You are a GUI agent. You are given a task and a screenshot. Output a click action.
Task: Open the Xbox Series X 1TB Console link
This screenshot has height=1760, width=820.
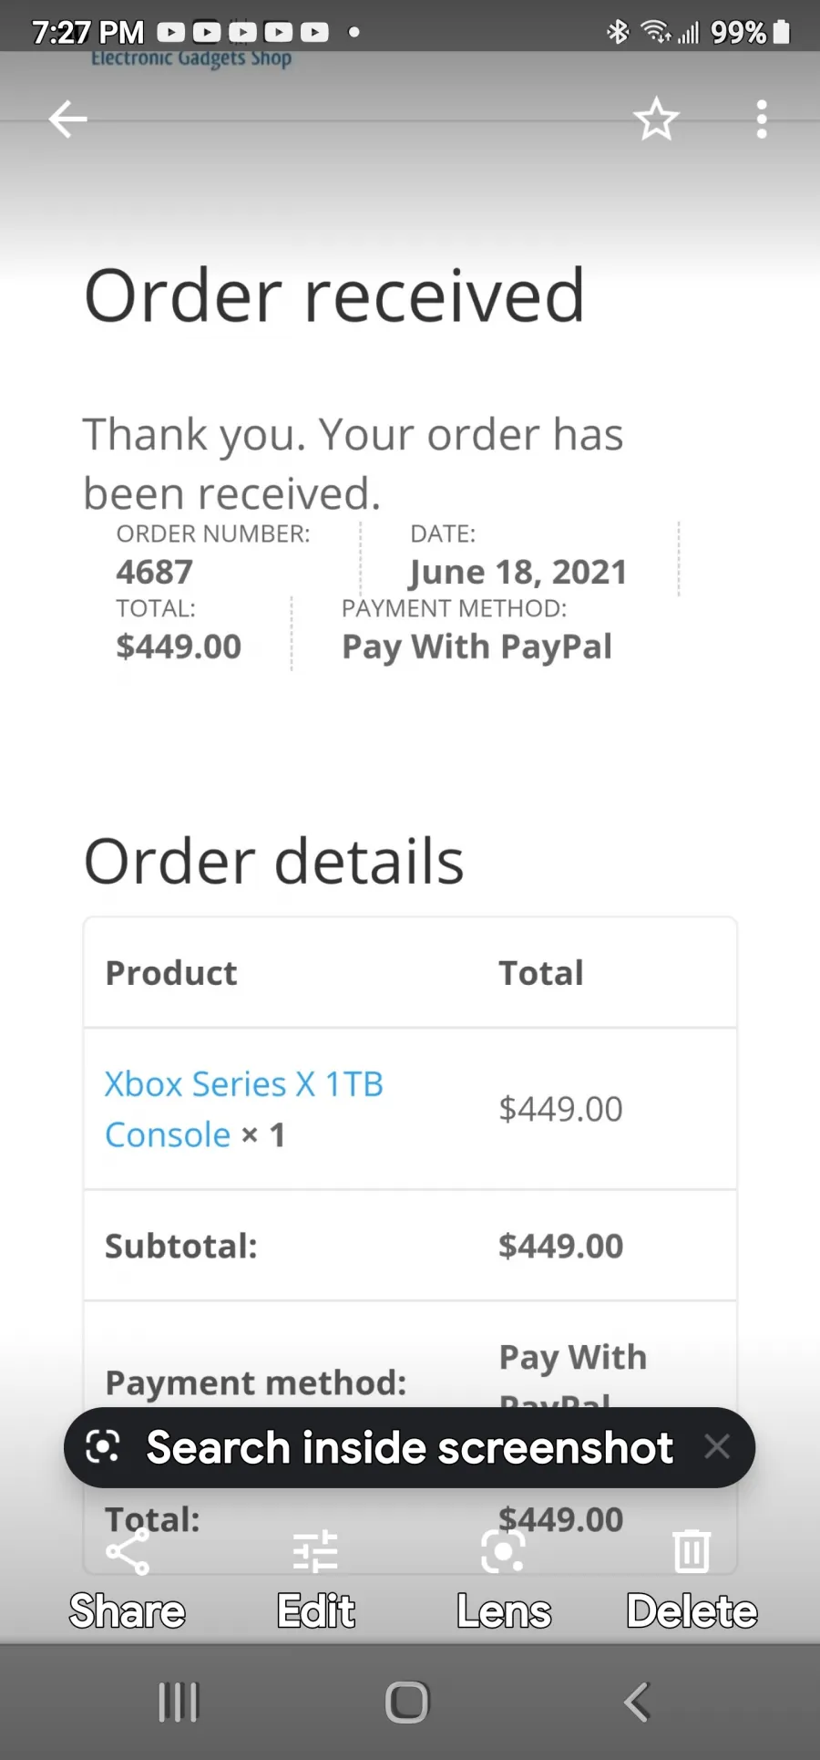243,1109
